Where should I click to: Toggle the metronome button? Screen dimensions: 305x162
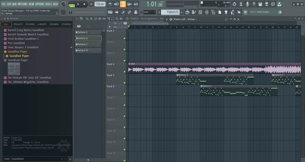(110, 4)
